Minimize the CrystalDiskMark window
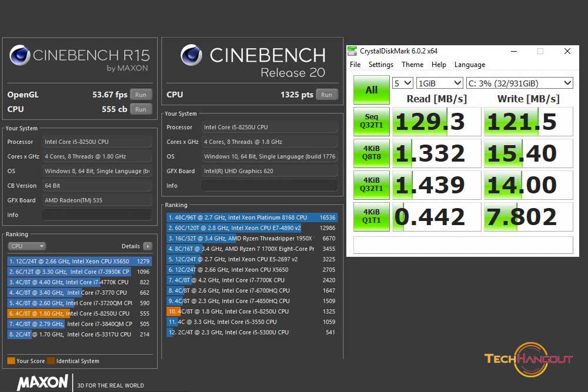This screenshot has height=392, width=588. (x=514, y=51)
